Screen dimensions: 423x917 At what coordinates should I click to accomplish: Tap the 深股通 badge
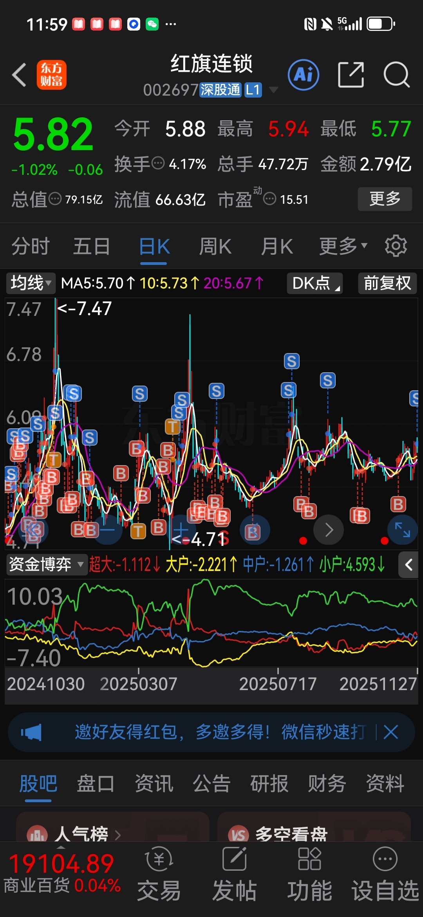point(220,90)
